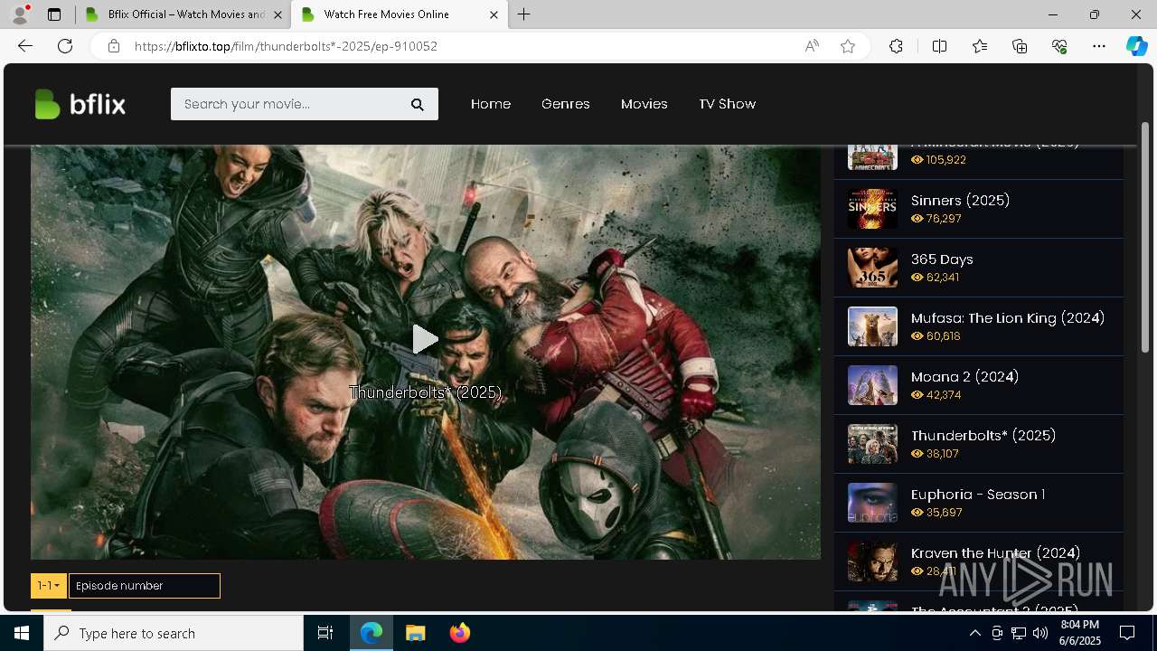This screenshot has width=1157, height=651.
Task: Click Sinners poster thumbnail
Action: (872, 209)
